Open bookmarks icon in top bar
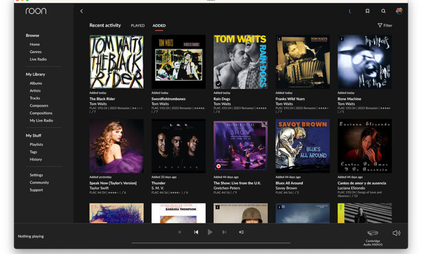Image resolution: width=422 pixels, height=254 pixels. [x=367, y=11]
